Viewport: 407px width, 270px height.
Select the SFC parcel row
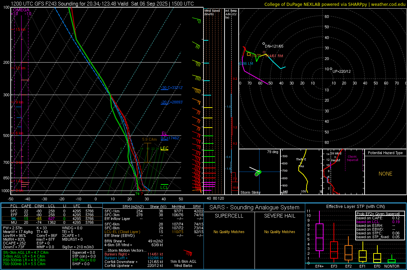[x=51, y=211]
